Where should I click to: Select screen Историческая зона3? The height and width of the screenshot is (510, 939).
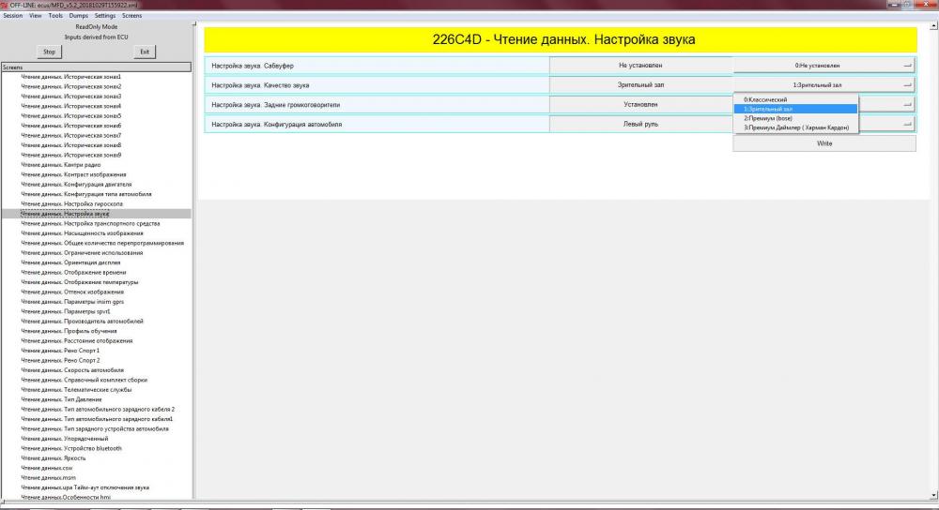[x=70, y=97]
